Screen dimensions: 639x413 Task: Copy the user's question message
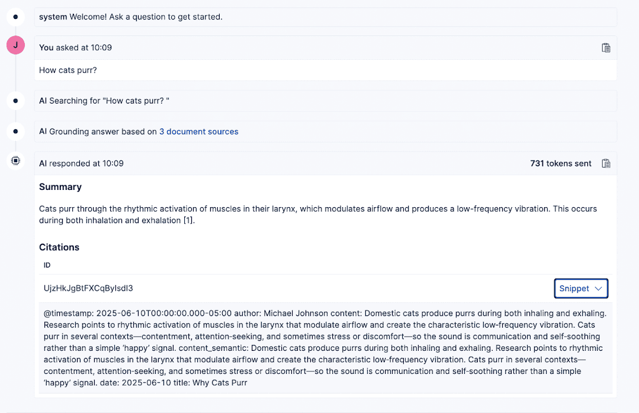[x=606, y=48]
